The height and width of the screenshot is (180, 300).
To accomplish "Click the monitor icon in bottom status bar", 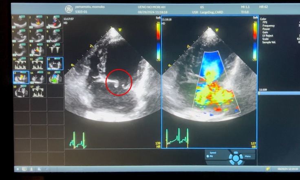I will [x=24, y=169].
